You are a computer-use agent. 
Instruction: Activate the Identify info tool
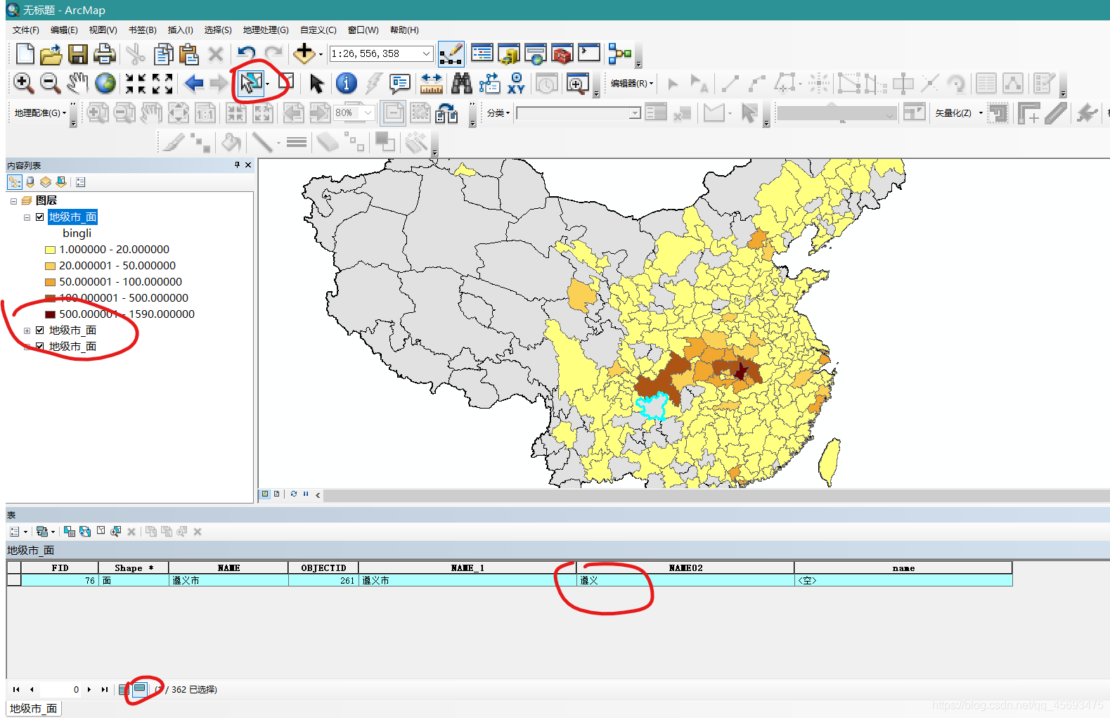[346, 83]
